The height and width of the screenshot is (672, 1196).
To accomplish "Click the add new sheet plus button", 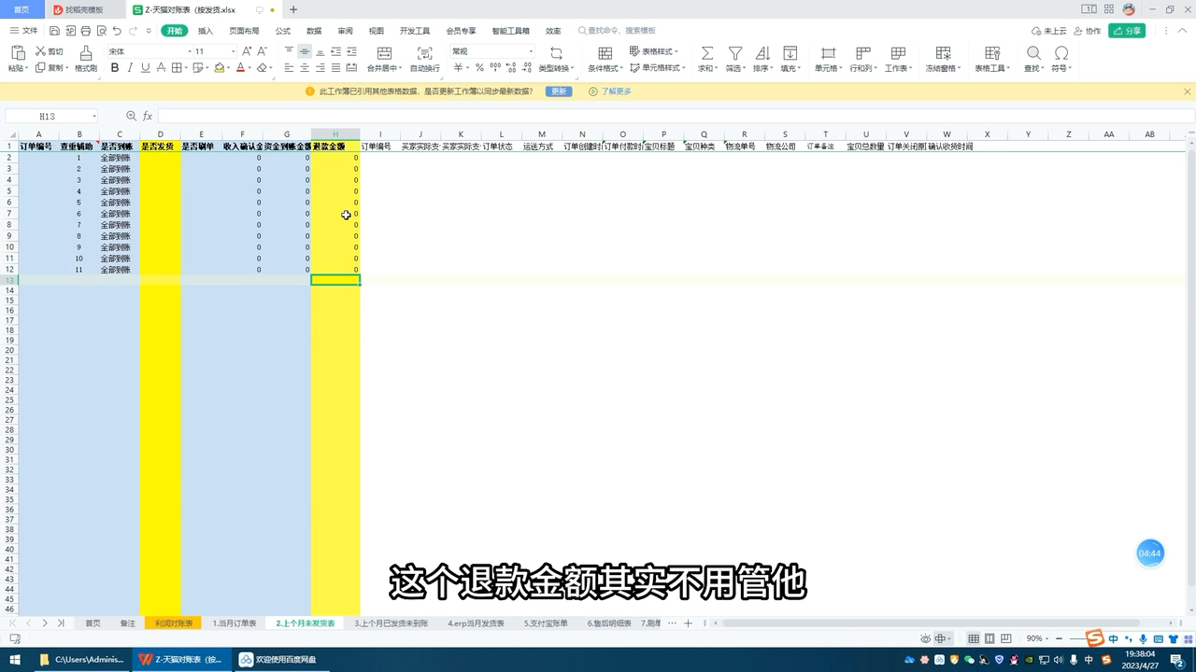I will (x=689, y=623).
